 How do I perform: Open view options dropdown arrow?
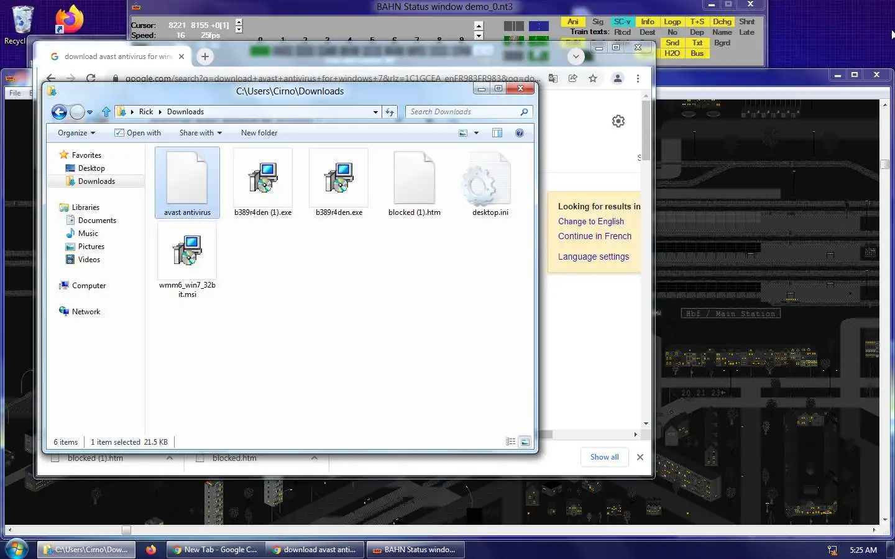click(477, 133)
